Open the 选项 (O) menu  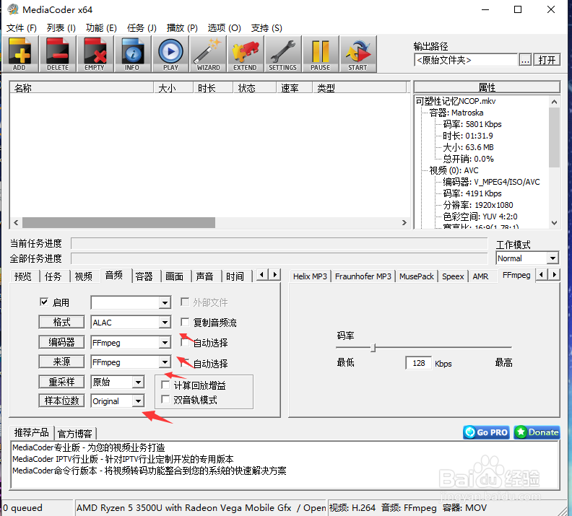pyautogui.click(x=225, y=28)
